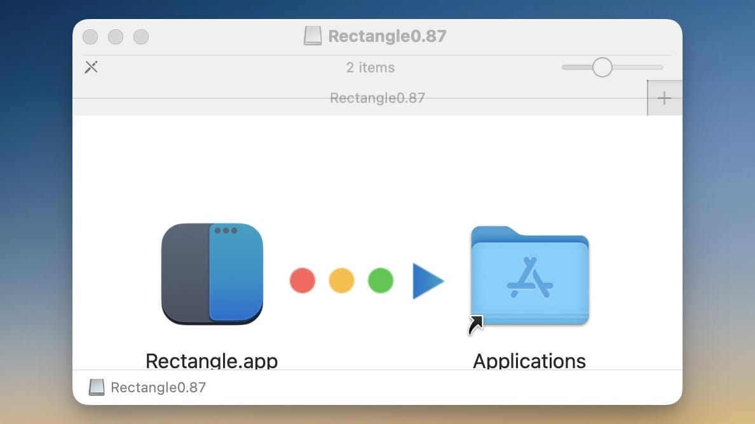The image size is (755, 424).
Task: Minimize the Rectangle0.87 window
Action: pyautogui.click(x=116, y=37)
